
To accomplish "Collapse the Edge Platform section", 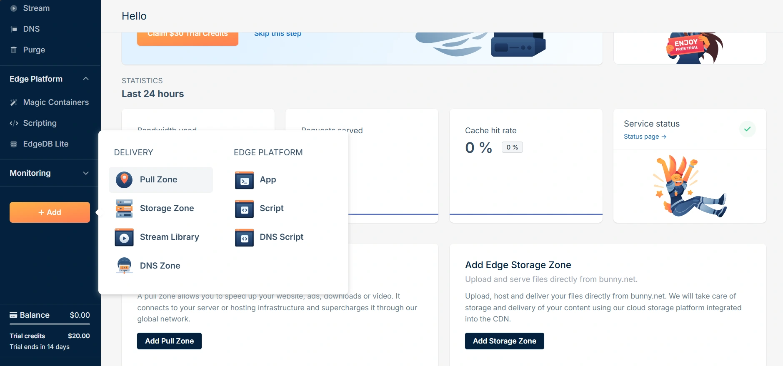I will [x=86, y=79].
